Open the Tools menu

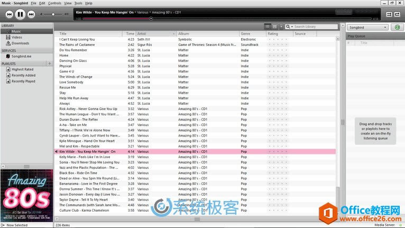pos(78,3)
